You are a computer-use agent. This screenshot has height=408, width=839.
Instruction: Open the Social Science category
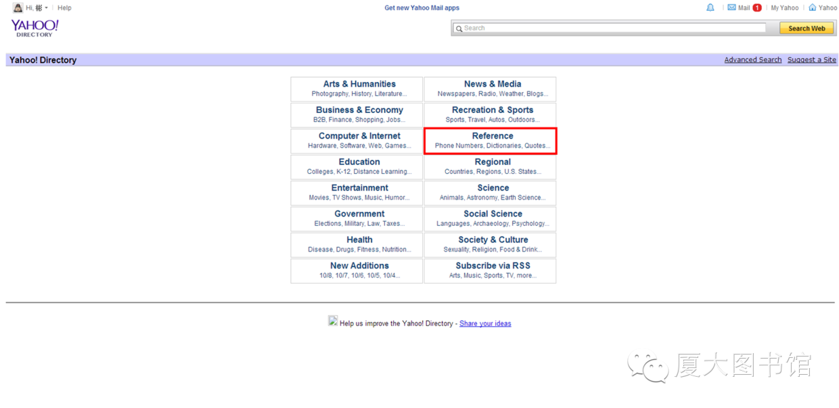[493, 214]
